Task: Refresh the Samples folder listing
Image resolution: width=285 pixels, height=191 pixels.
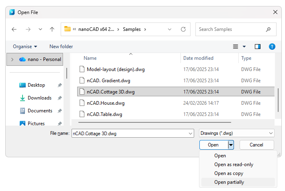Action: tap(183, 29)
